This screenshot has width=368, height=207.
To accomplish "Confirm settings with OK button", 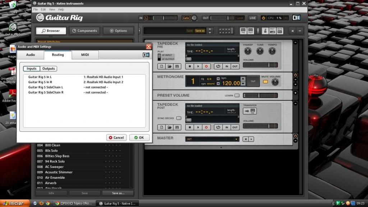I will coord(139,138).
